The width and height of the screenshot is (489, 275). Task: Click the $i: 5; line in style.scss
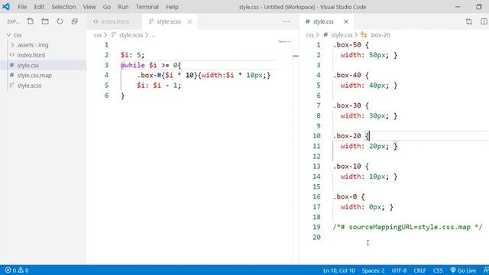coord(132,55)
